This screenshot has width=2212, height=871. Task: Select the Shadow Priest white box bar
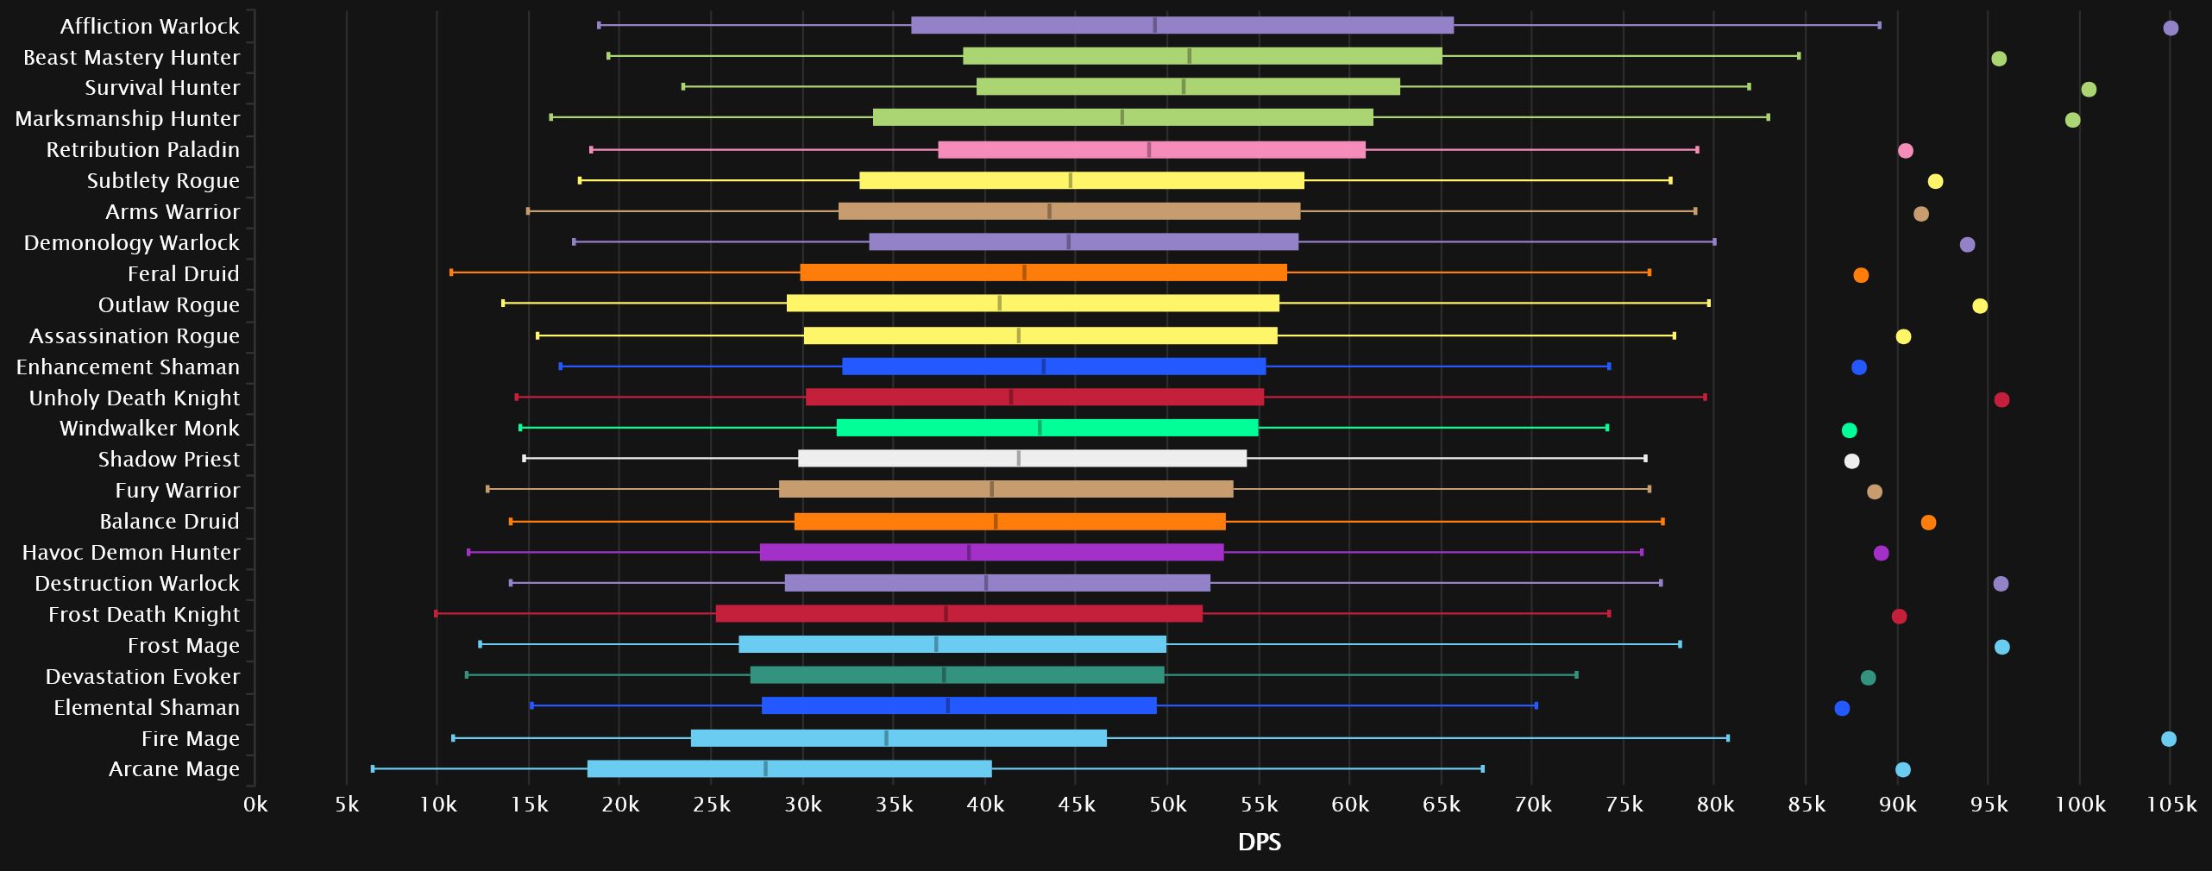(x=1022, y=459)
